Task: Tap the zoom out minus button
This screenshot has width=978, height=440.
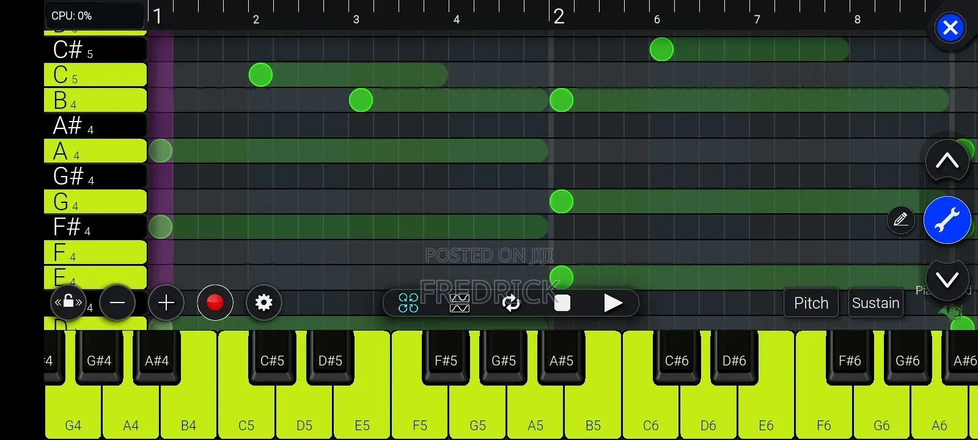Action: [117, 302]
